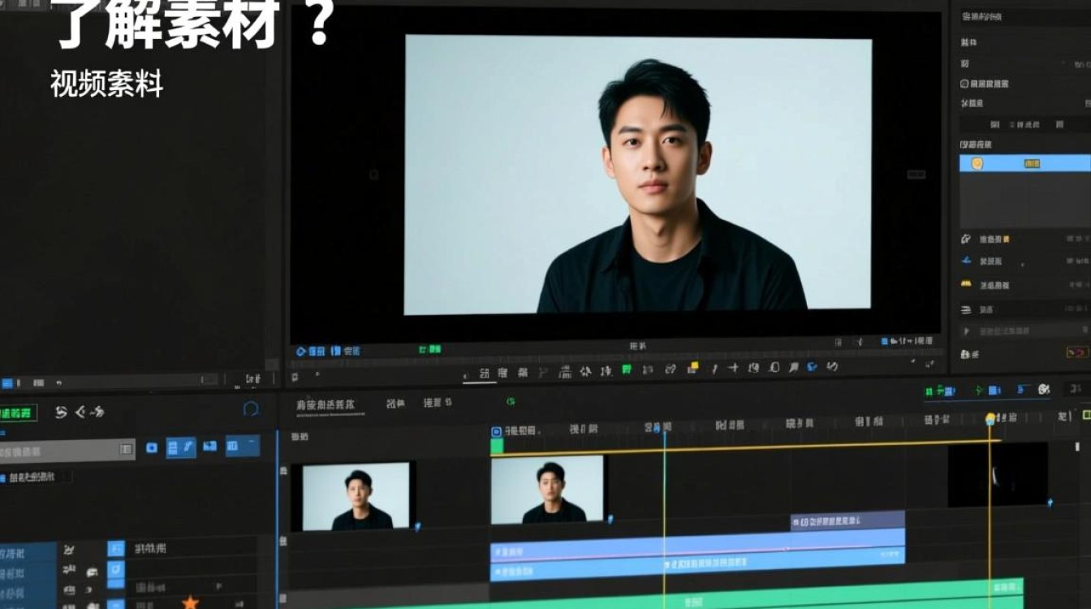Click the blue shield icon in the tools row below the preview
1091x609 pixels.
[812, 368]
